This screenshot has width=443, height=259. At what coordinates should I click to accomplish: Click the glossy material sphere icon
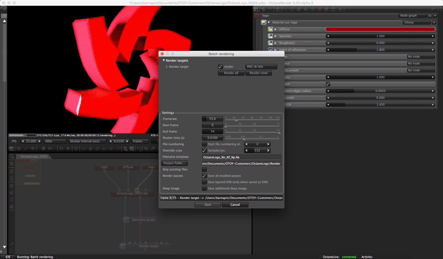[x=264, y=22]
